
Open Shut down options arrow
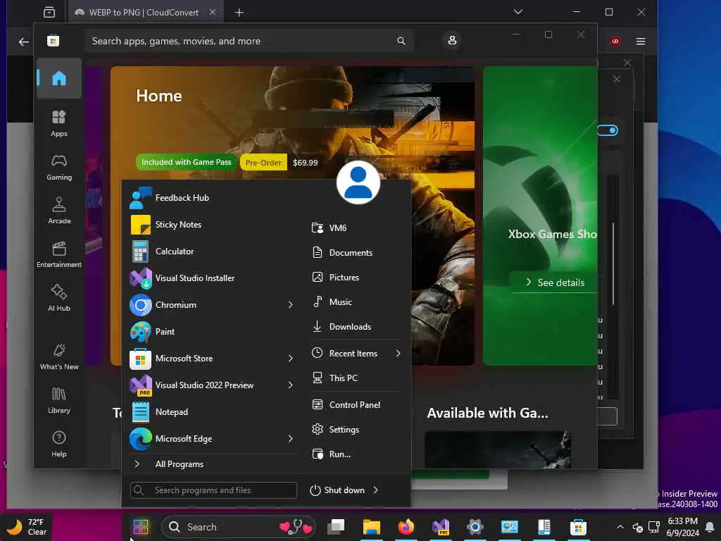(376, 490)
